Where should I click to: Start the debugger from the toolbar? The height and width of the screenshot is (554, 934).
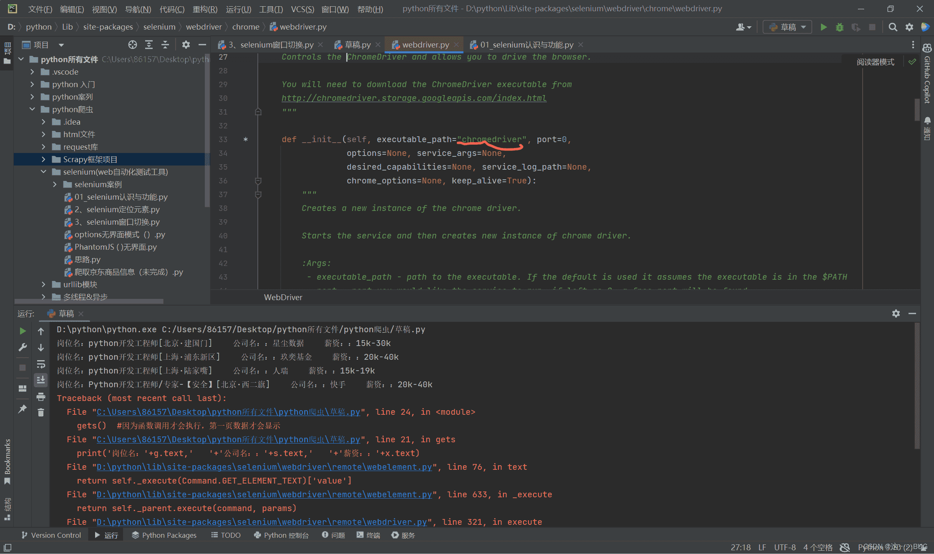[x=839, y=27]
